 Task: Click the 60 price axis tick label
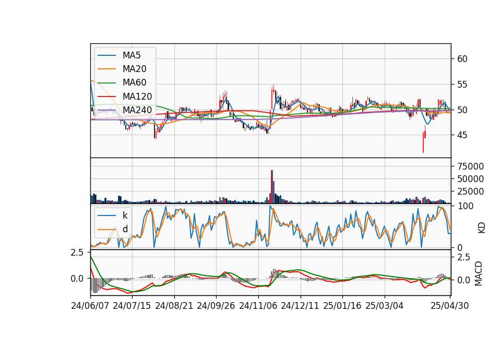pyautogui.click(x=462, y=59)
